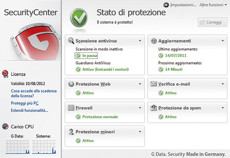Click the magnifier icon beside Scansione antivirus

pyautogui.click(x=71, y=41)
